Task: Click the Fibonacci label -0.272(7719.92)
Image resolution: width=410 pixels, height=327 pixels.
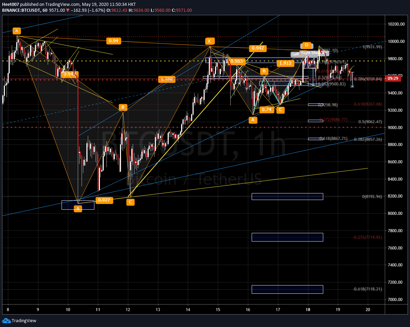Action: (x=367, y=237)
